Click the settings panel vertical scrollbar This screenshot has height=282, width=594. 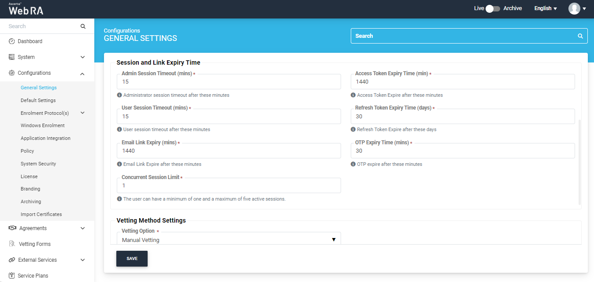[580, 162]
